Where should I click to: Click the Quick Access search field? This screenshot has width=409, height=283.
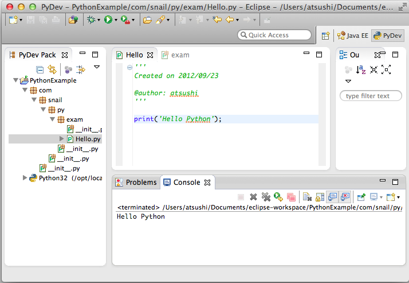[274, 35]
